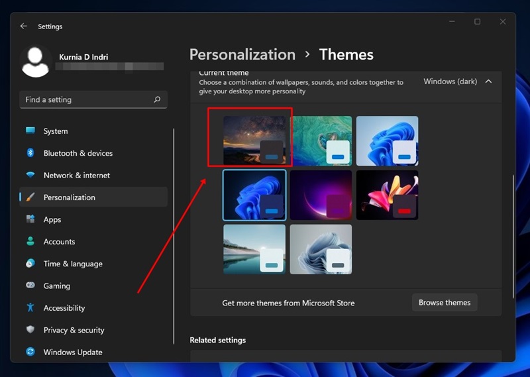
Task: Click the System monitor icon
Action: coord(30,131)
